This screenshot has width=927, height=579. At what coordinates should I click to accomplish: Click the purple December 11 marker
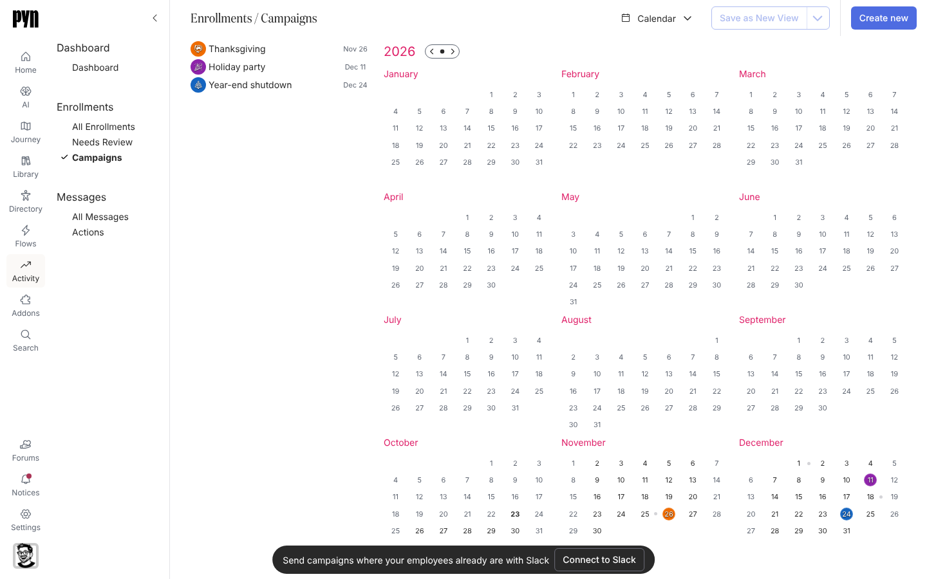coord(870,480)
